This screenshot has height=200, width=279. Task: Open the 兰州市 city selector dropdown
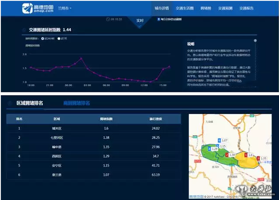(x=65, y=8)
